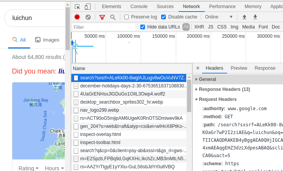Filter requests by Media type
Image resolution: width=283 pixels, height=171 pixels.
click(248, 27)
